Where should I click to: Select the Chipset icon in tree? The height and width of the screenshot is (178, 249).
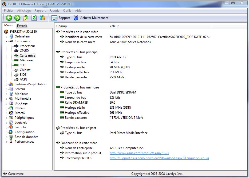tap(16, 70)
